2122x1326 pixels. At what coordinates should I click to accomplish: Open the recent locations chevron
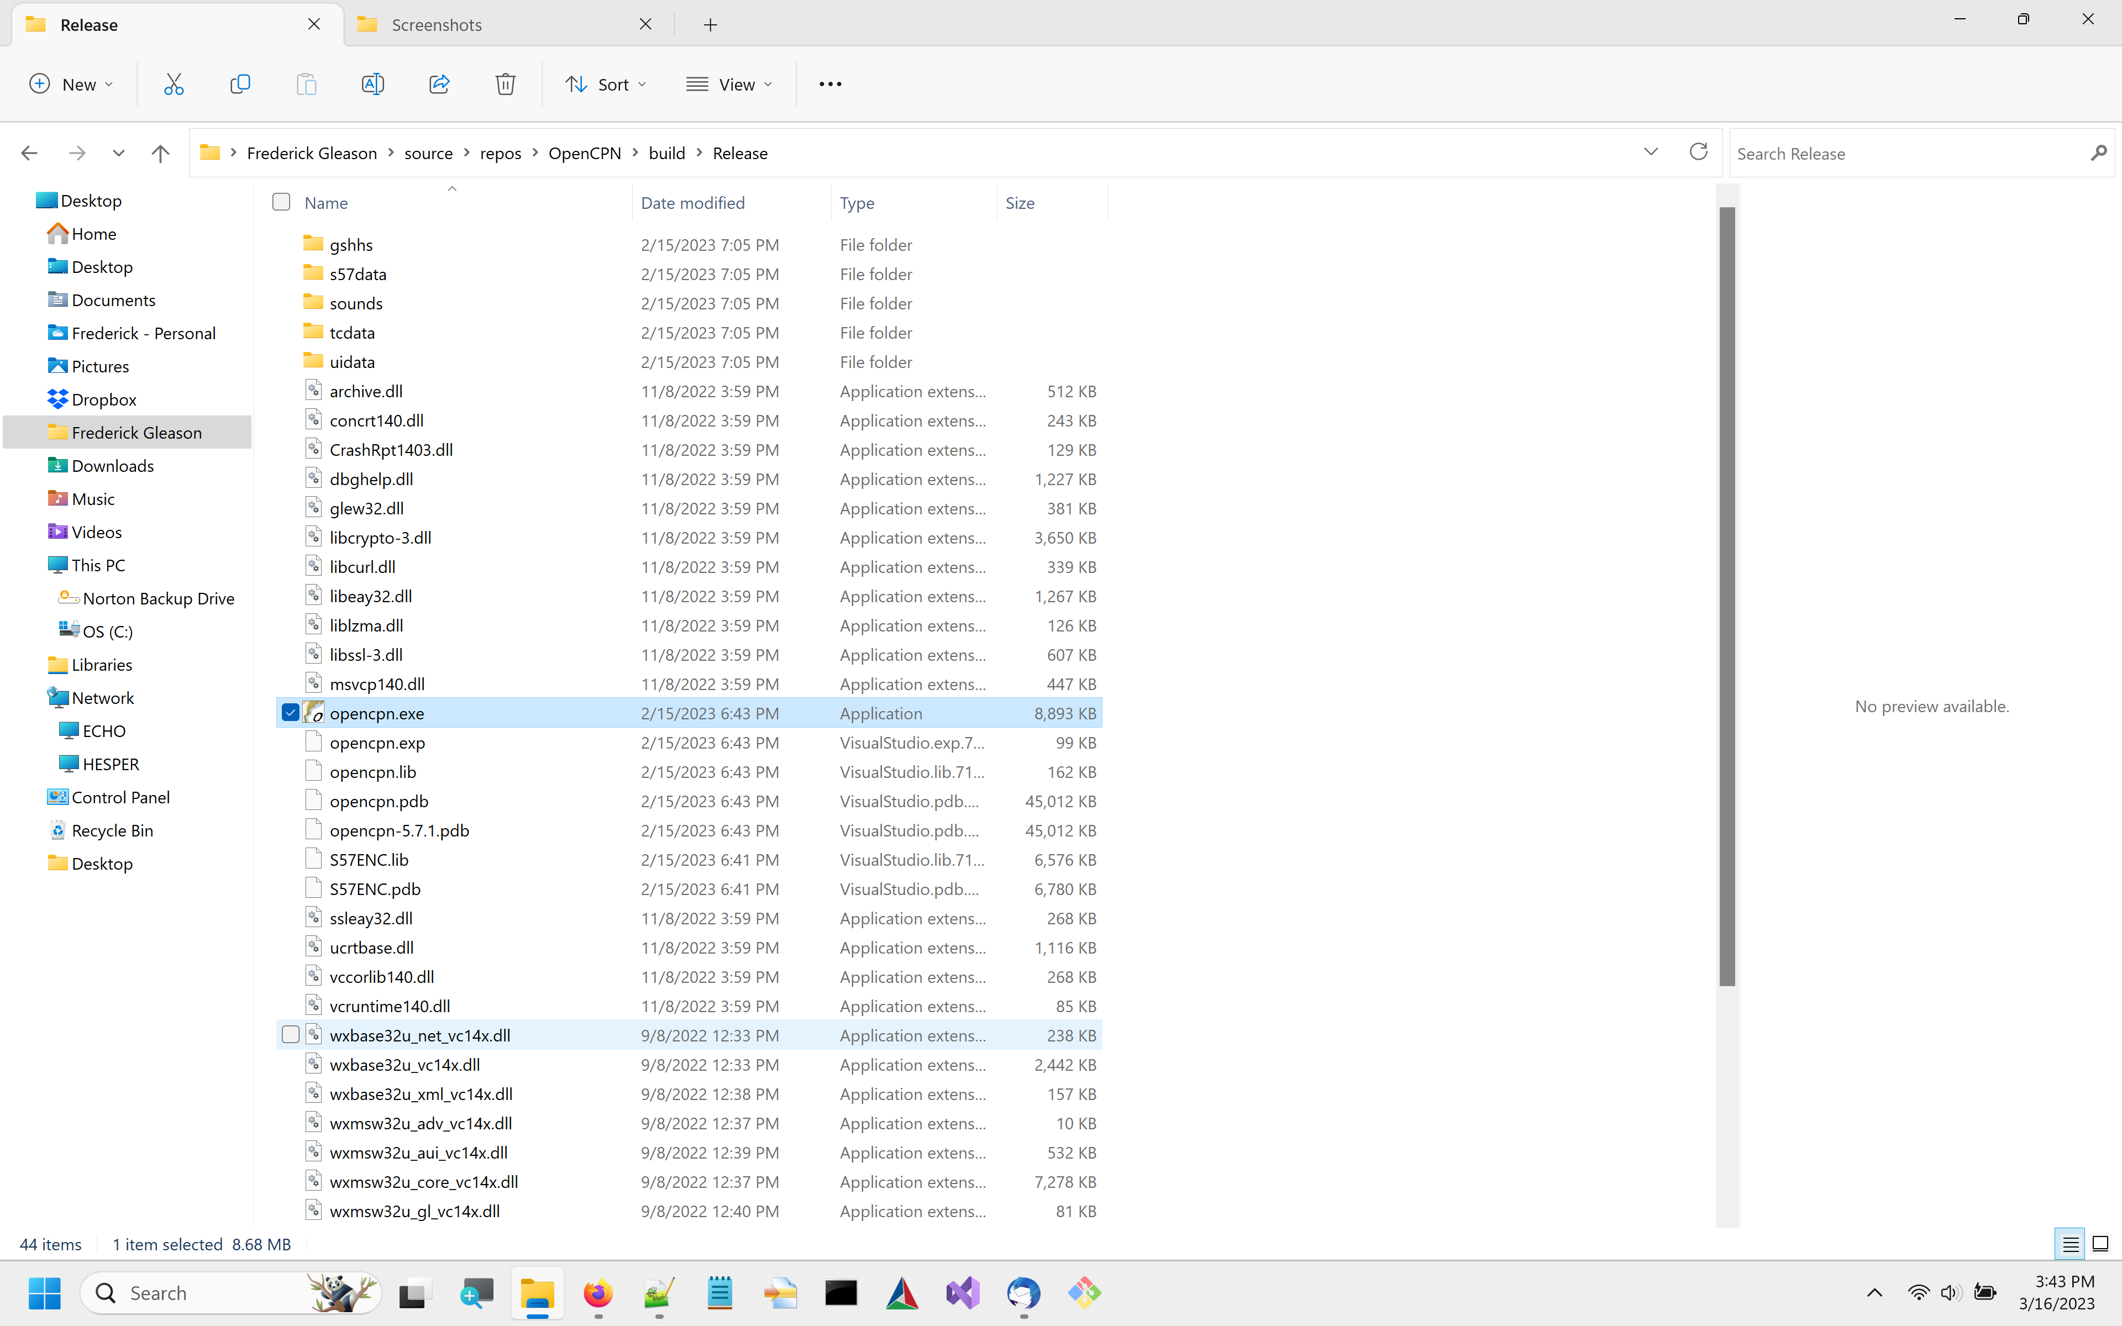tap(118, 154)
